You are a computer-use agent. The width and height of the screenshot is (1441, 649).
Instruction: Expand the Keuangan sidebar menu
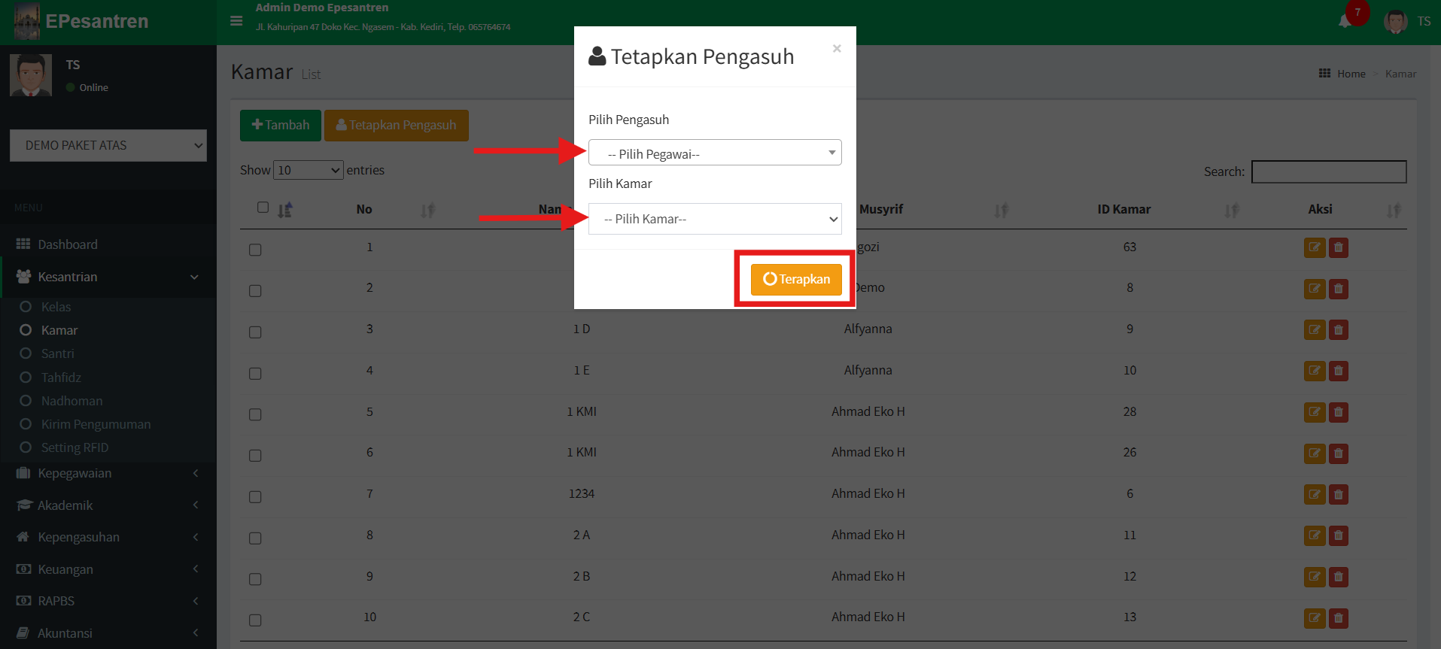[x=65, y=569]
